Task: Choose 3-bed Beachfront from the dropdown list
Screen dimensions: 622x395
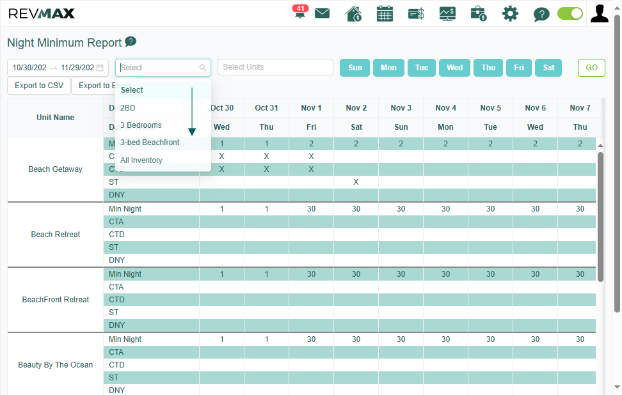Action: pos(163,143)
